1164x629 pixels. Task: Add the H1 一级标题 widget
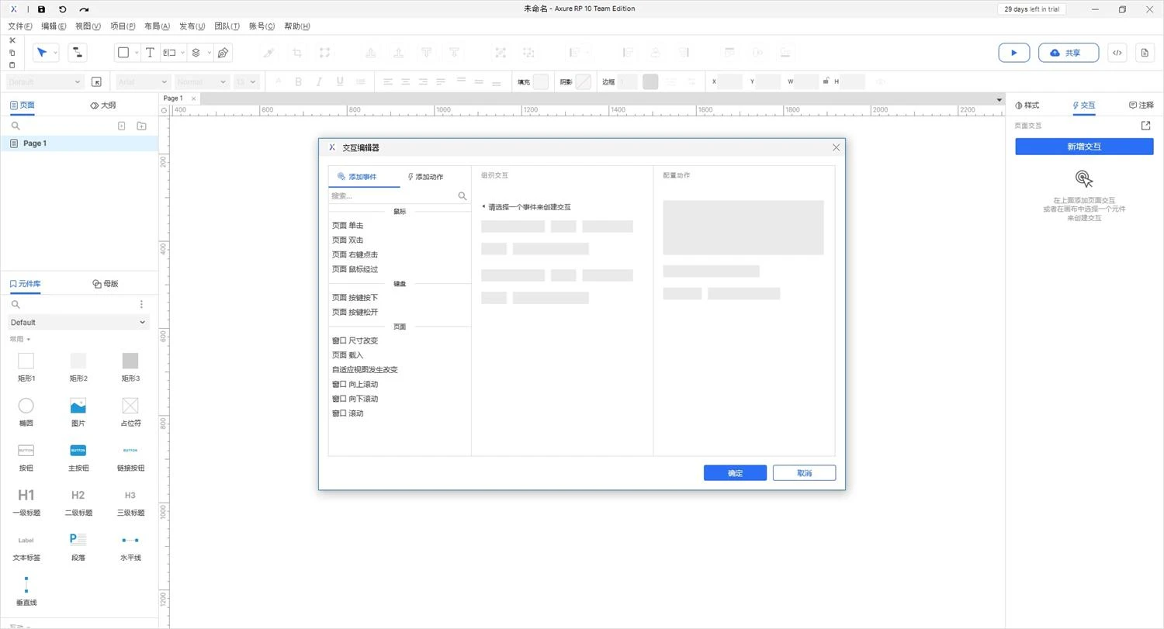(26, 501)
